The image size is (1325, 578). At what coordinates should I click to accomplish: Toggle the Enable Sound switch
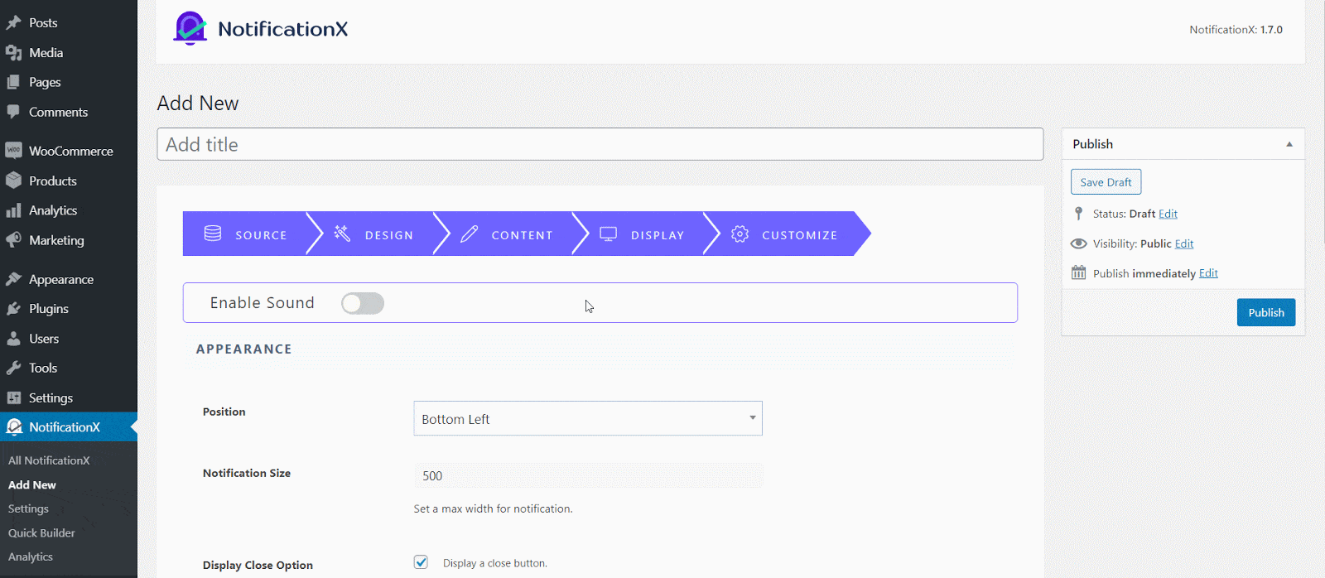363,303
